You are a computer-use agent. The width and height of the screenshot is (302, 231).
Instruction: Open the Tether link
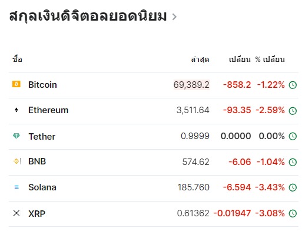pos(42,136)
